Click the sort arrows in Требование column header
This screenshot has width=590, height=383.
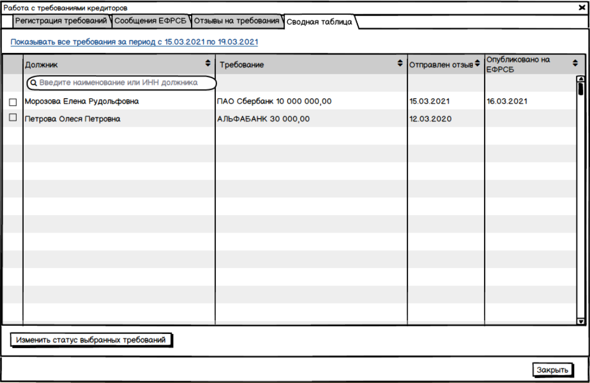[x=400, y=64]
